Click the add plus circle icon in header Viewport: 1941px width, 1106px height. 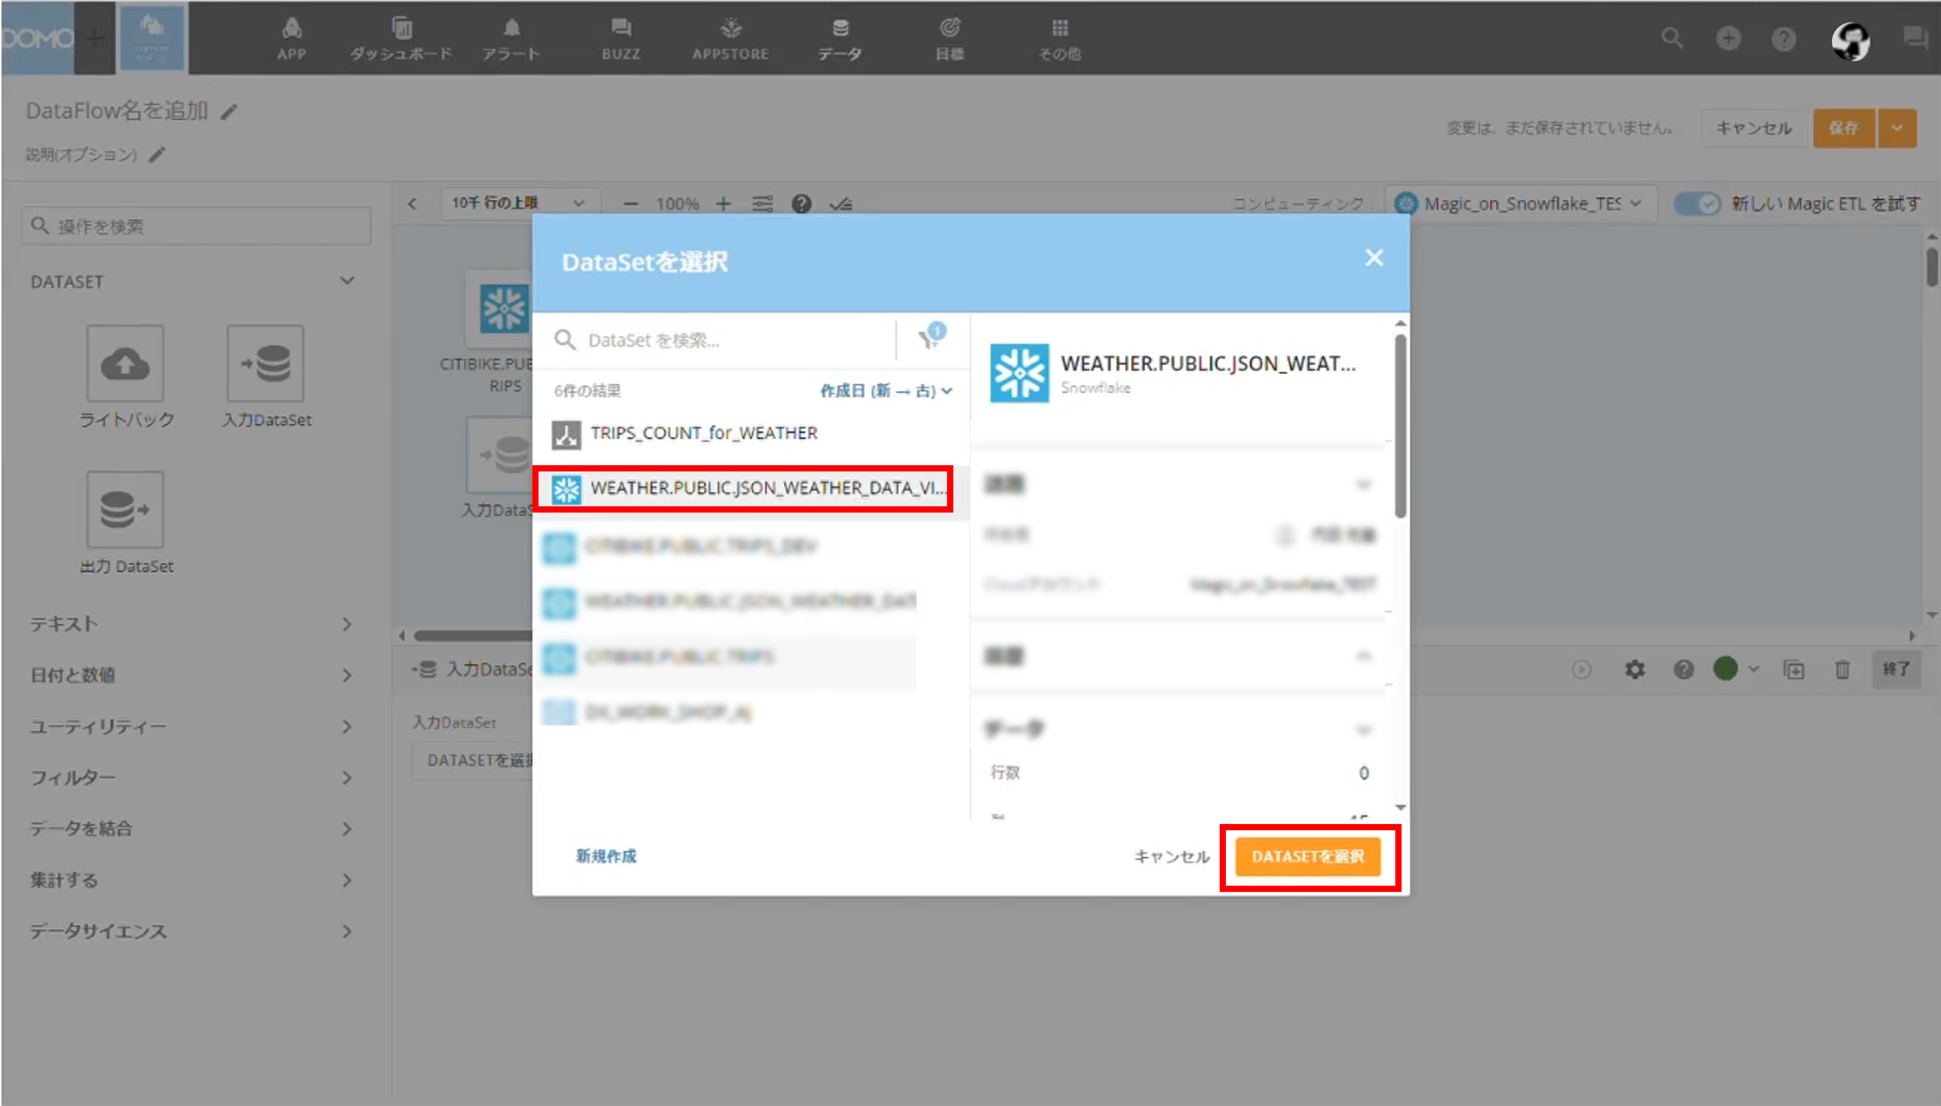point(1728,38)
